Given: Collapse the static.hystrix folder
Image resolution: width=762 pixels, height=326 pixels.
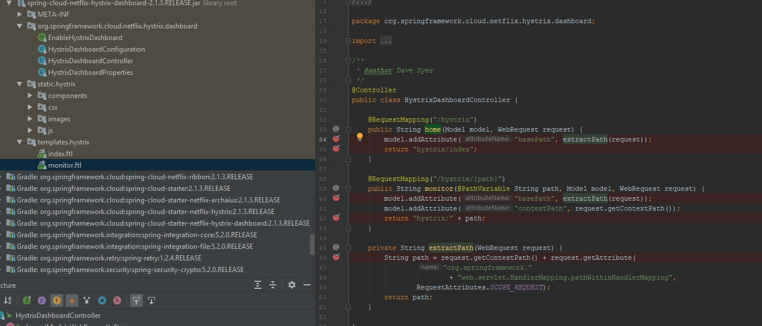Looking at the screenshot, I should (20, 84).
